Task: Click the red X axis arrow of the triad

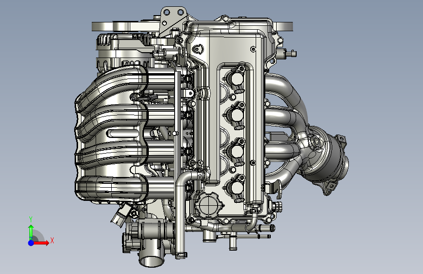Action: click(41, 243)
